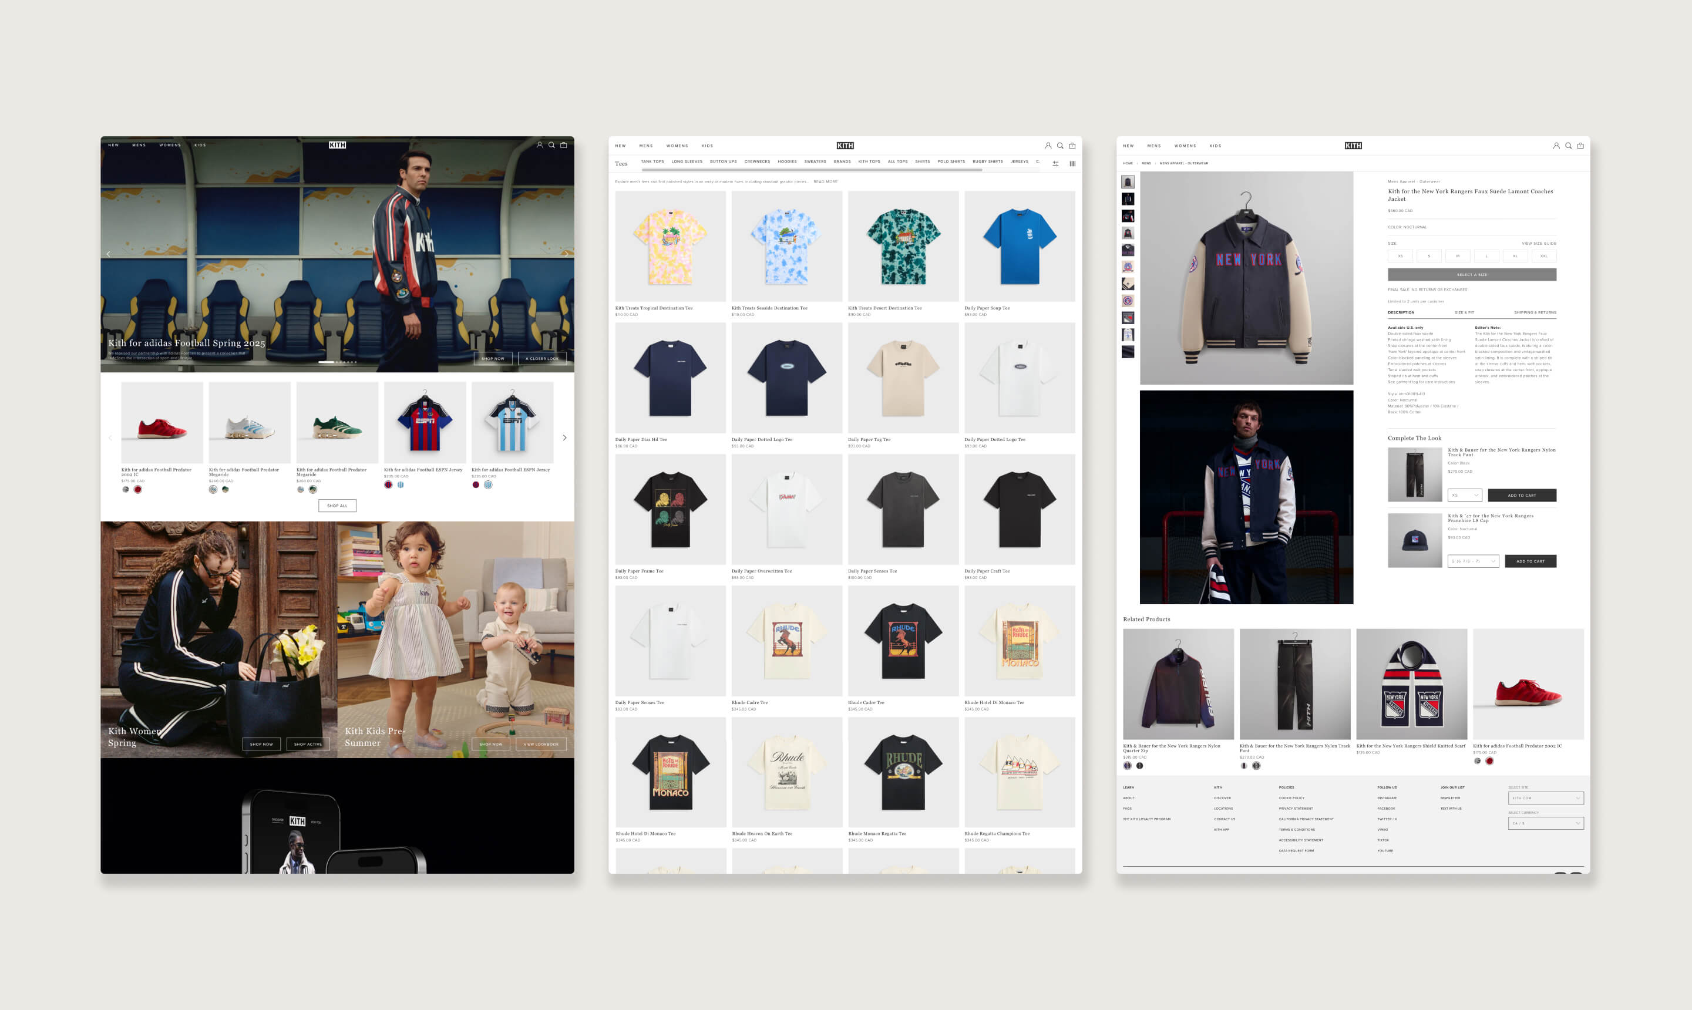Screen dimensions: 1692x1010
Task: Switch to the Shipping & Returns tab
Action: click(1535, 312)
